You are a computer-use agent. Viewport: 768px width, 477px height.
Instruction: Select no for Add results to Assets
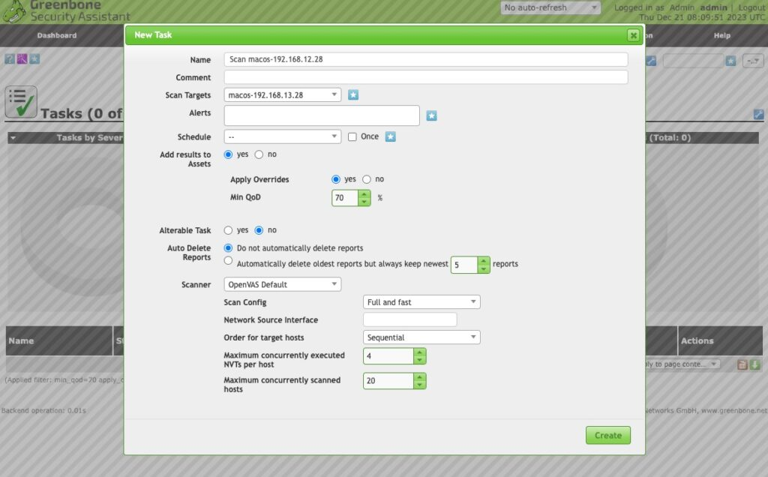click(x=259, y=154)
